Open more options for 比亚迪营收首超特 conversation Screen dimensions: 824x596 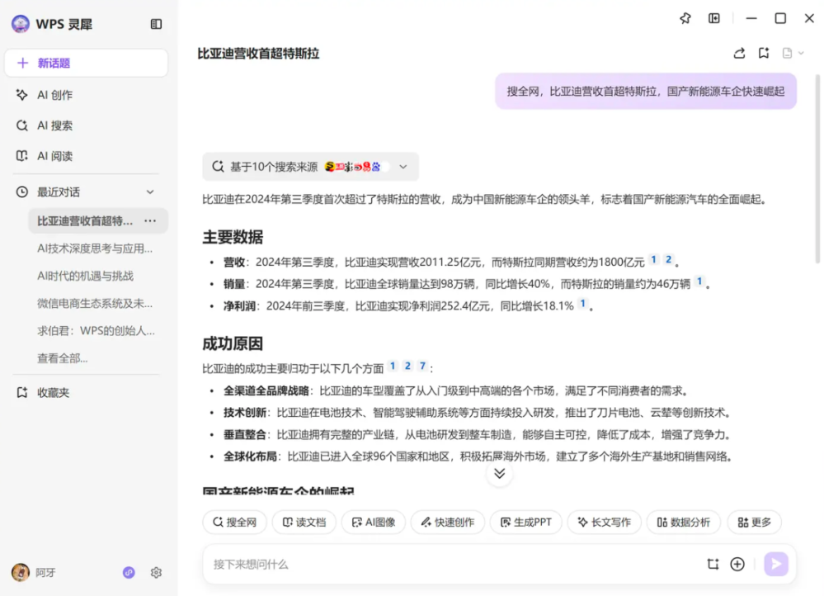150,221
